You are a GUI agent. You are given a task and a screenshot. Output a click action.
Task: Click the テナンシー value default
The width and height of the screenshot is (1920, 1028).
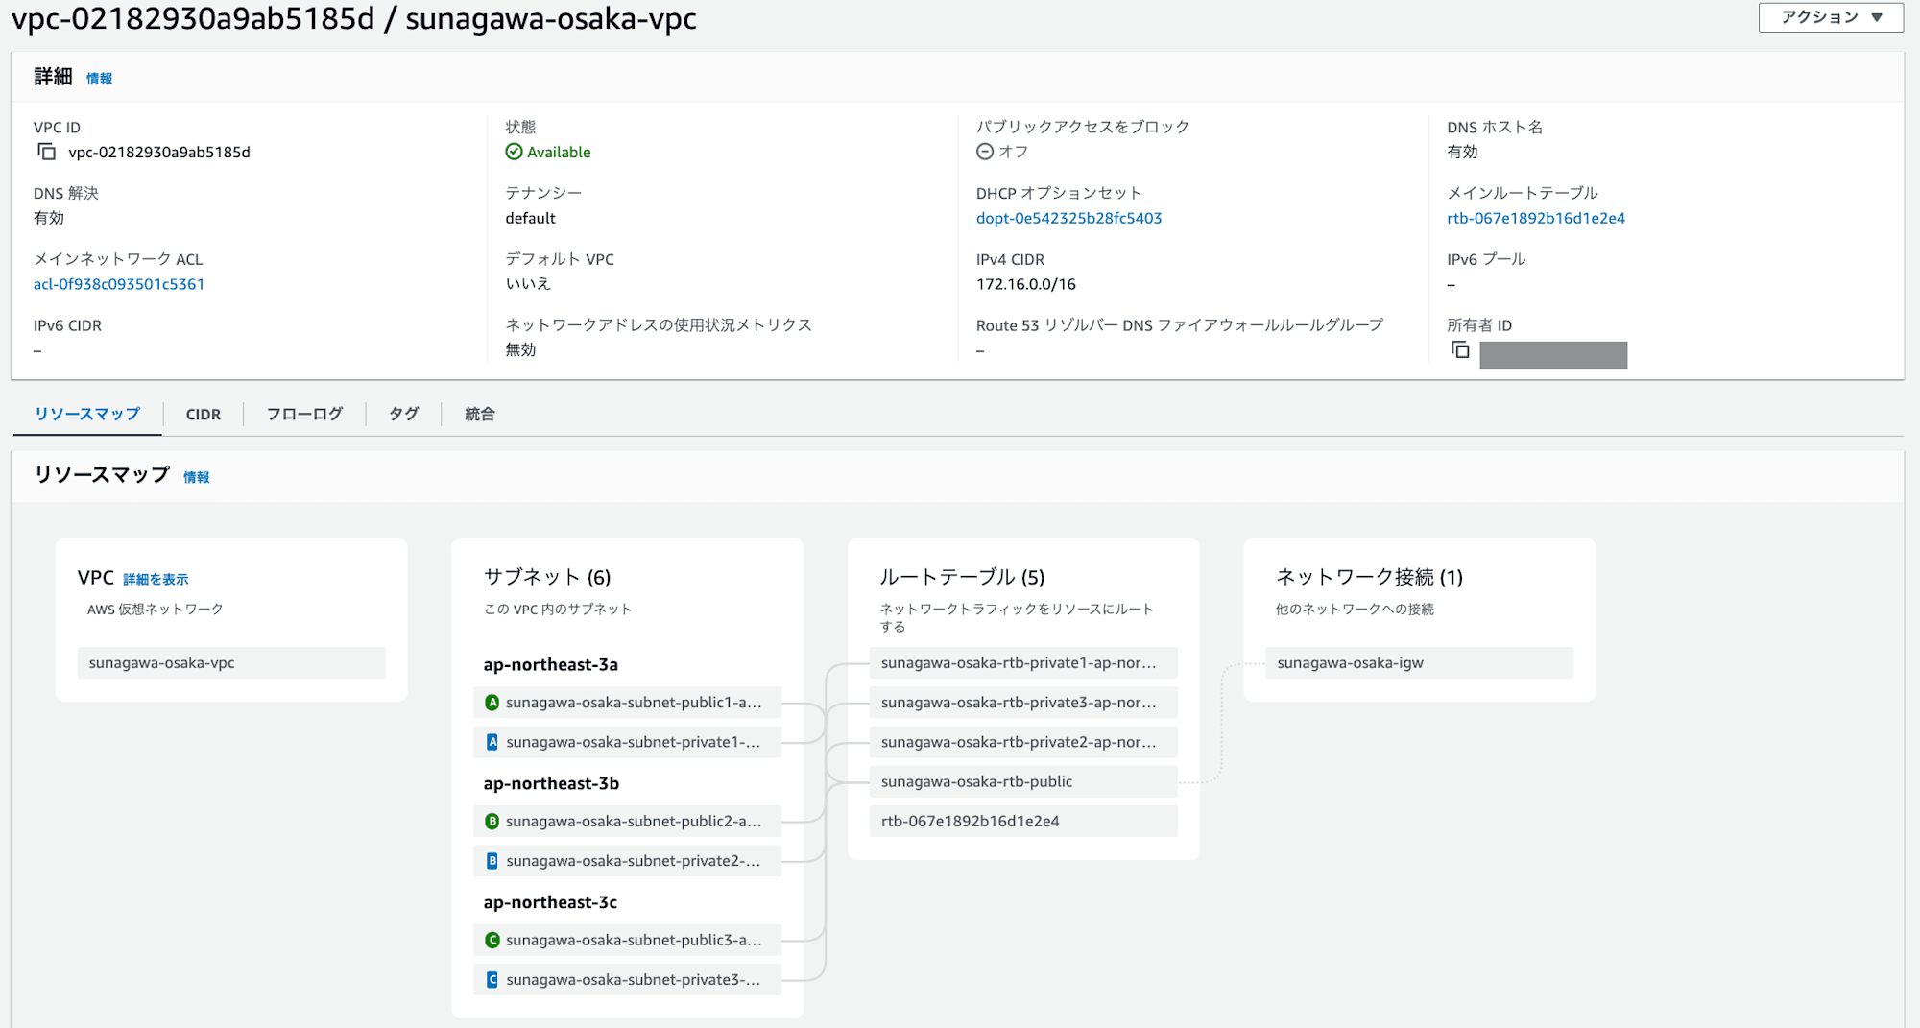click(x=531, y=218)
